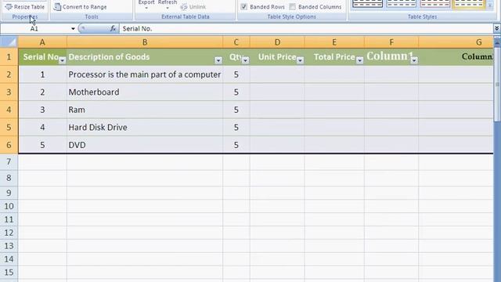The width and height of the screenshot is (501, 282).
Task: Click the Hard Disk Drive cell
Action: click(145, 127)
